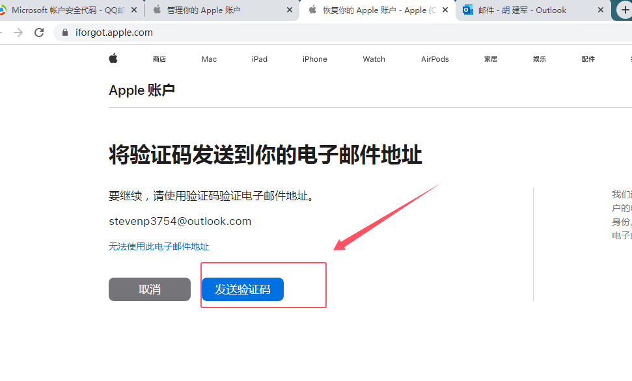The width and height of the screenshot is (632, 381).
Task: Click the Apple logo in navigation bar
Action: point(113,59)
